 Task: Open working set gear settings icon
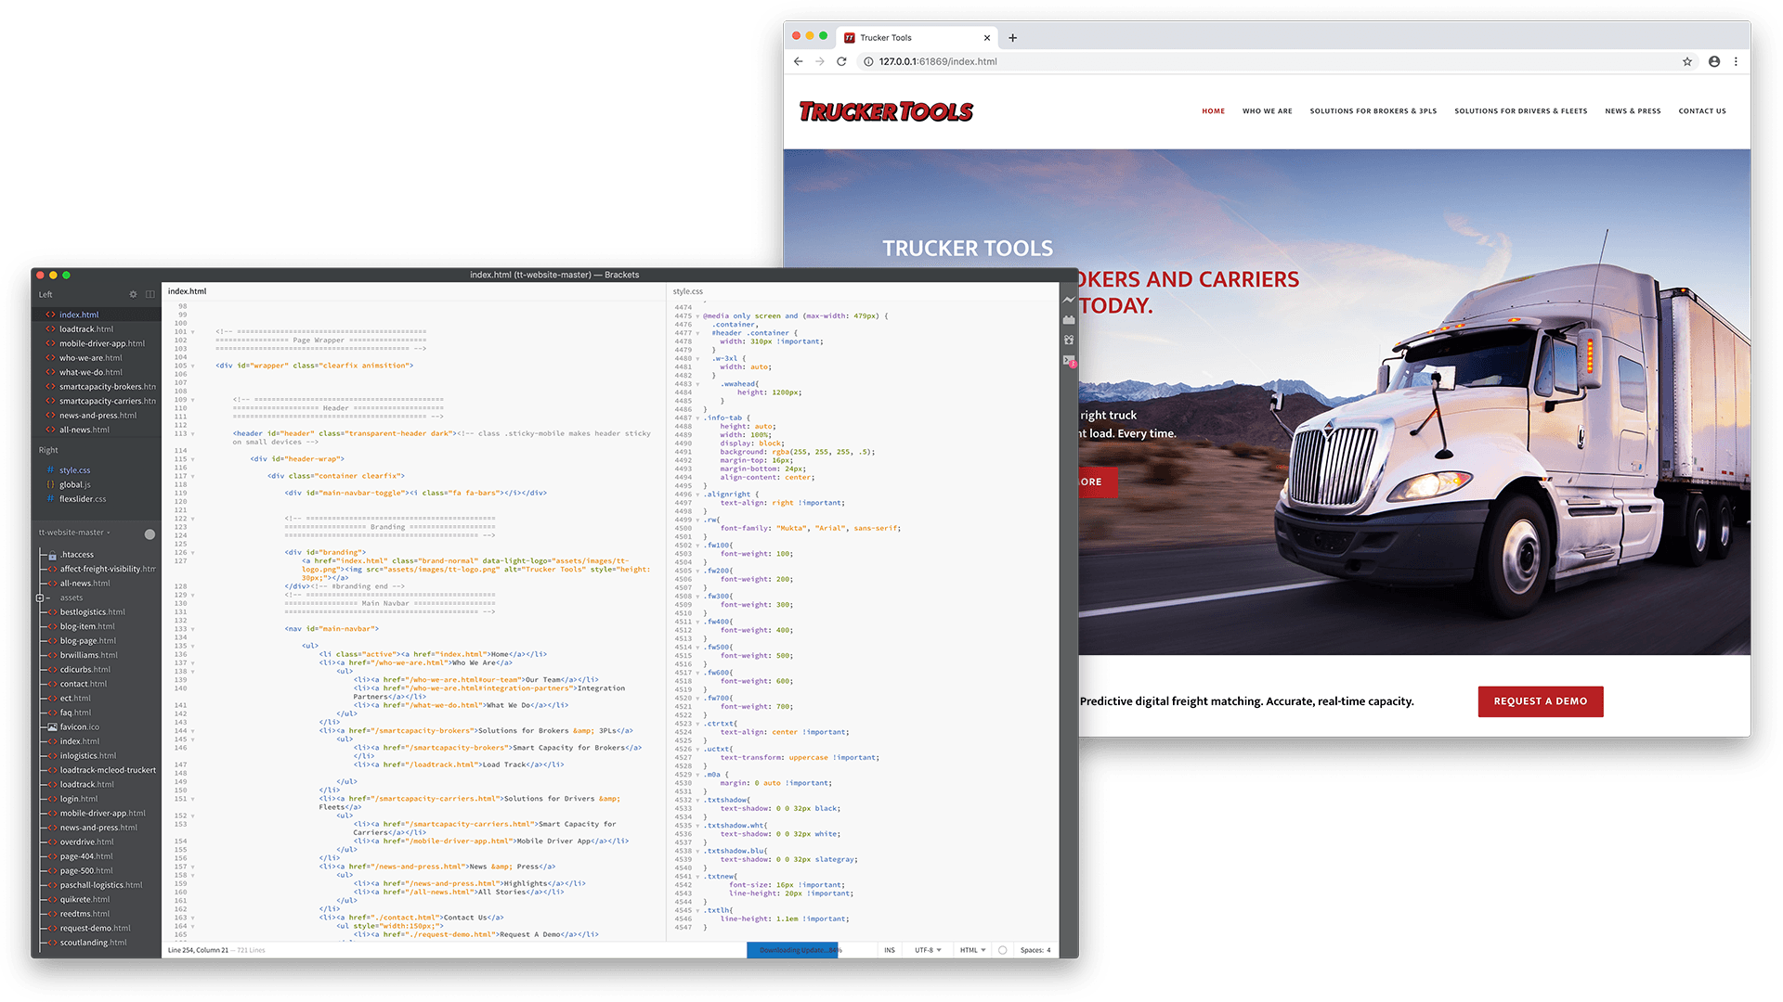[133, 294]
